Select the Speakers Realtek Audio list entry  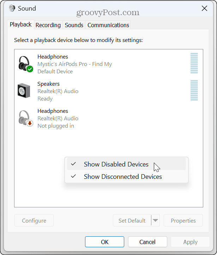coord(58,91)
